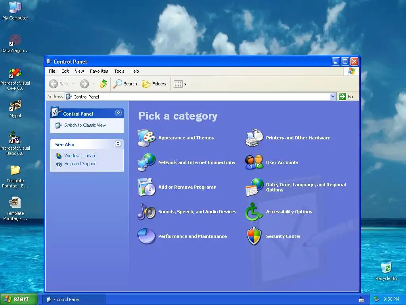Viewport: 406px width, 305px height.
Task: Click the Control Panel taskbar button
Action: [x=74, y=299]
